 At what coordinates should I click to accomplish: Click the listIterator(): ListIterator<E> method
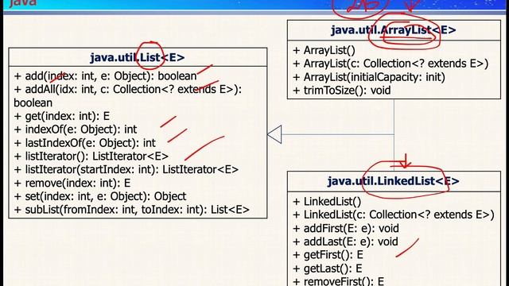click(x=91, y=156)
